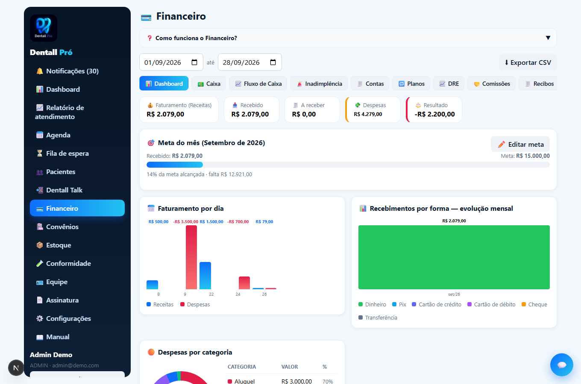
Task: Click the tall red R$ 3.500,00 expense bar
Action: point(191,257)
